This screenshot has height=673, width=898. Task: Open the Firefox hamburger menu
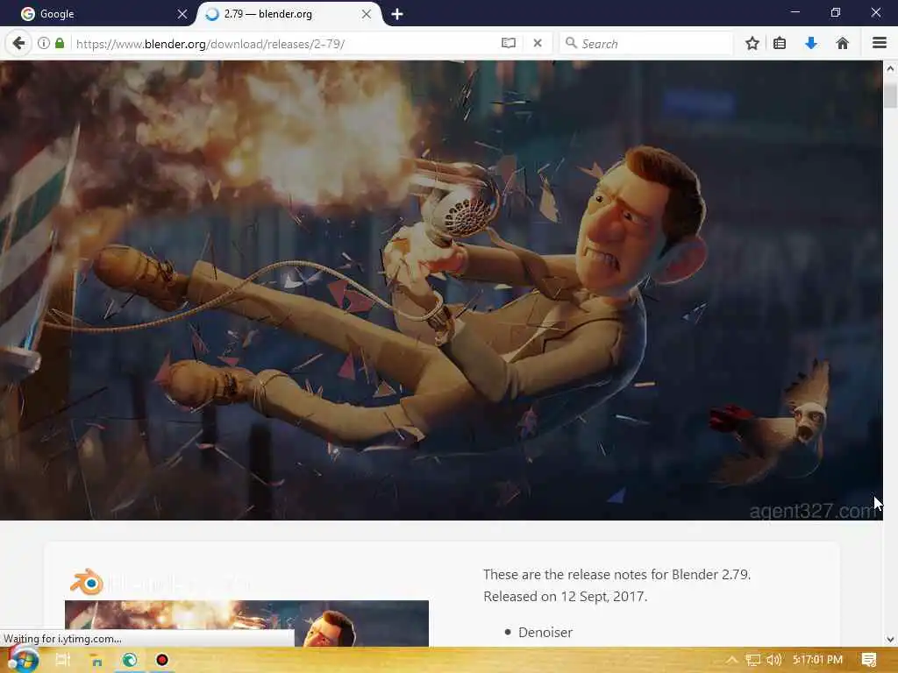point(879,44)
